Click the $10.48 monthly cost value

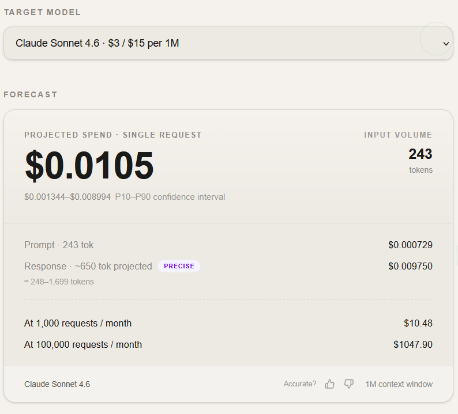point(418,324)
